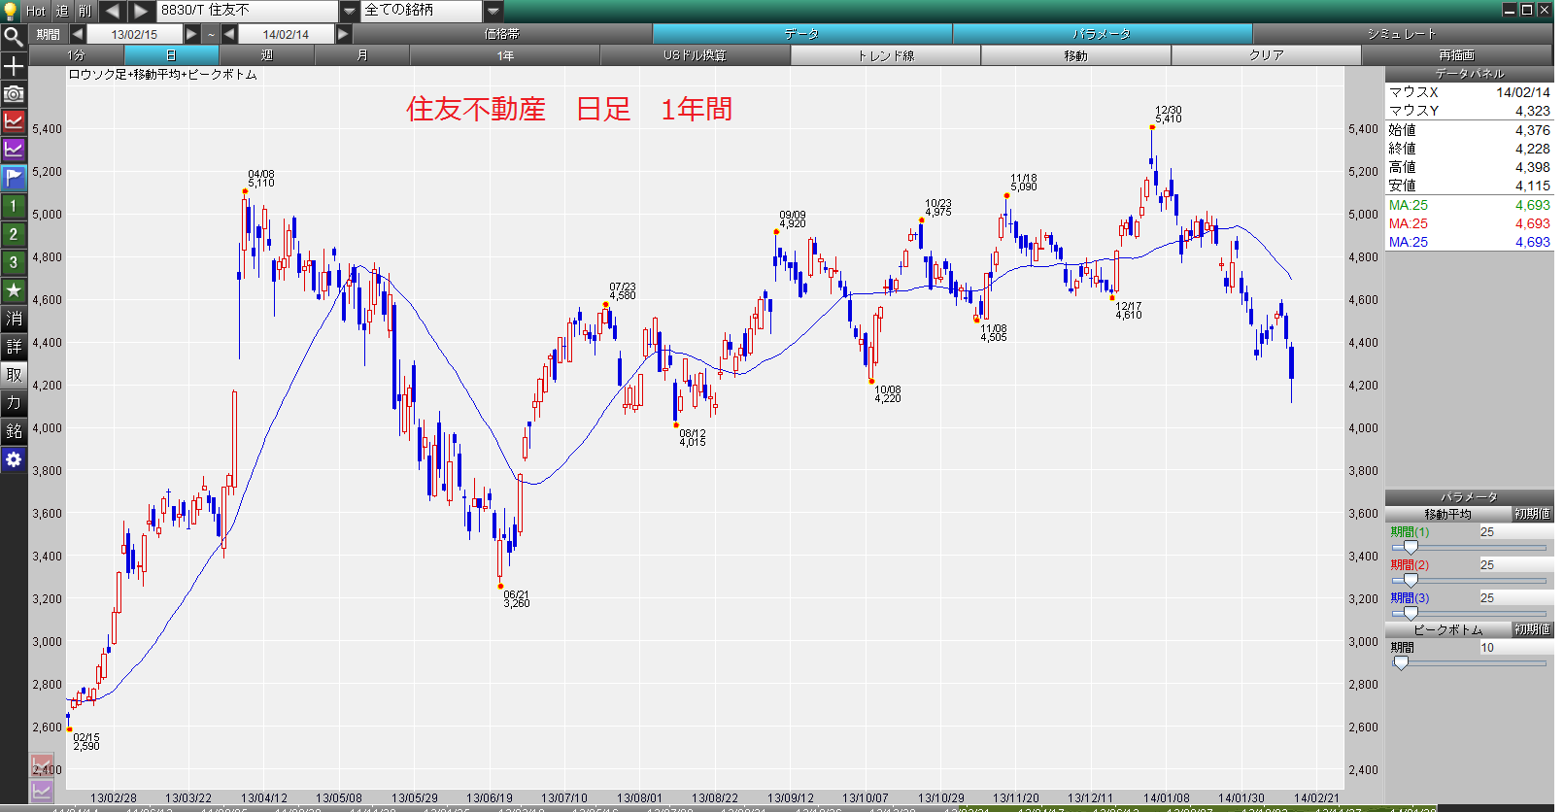Toggle the 取 sidebar button

click(14, 375)
